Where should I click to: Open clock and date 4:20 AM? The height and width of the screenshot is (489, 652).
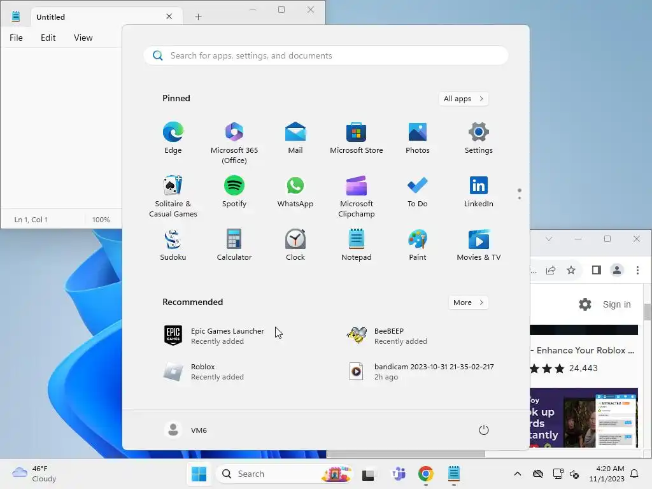tap(607, 474)
